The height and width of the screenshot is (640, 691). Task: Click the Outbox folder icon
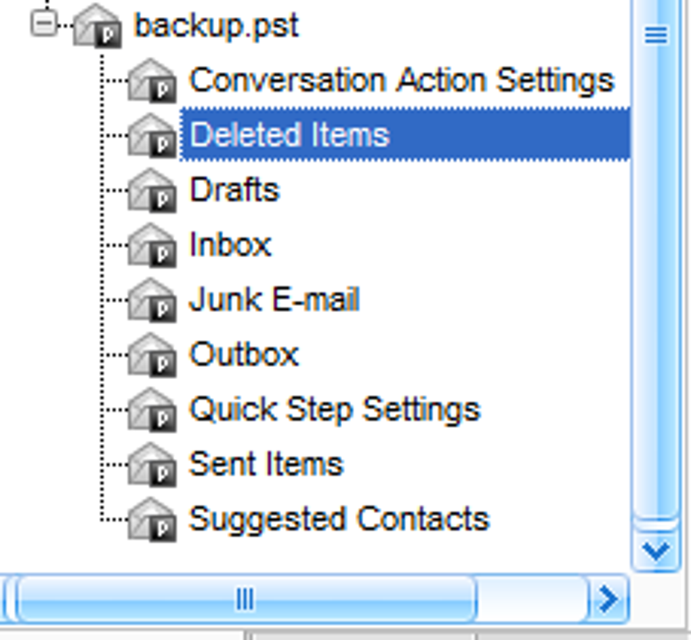click(x=152, y=355)
